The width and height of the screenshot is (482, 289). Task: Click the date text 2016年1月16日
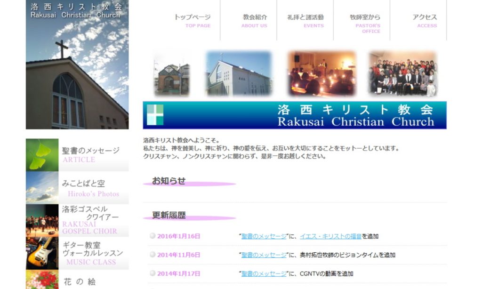178,236
